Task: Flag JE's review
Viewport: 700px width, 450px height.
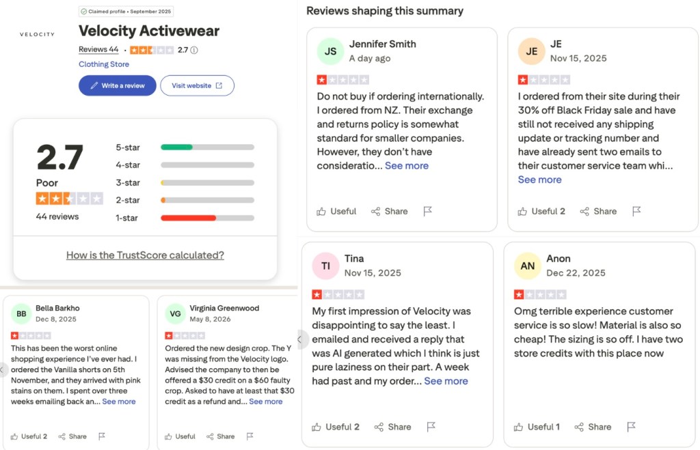Action: pyautogui.click(x=636, y=212)
